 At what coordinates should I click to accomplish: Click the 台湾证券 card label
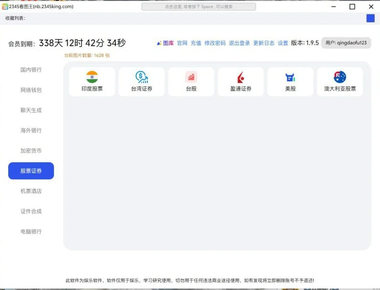(x=142, y=89)
